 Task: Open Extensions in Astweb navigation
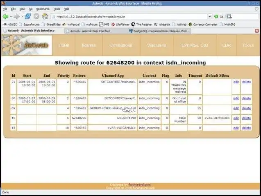[x=121, y=45]
